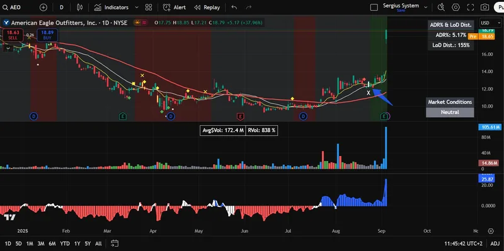The width and height of the screenshot is (504, 251).
Task: Open chart settings hexagon icon
Action: coord(455,7)
